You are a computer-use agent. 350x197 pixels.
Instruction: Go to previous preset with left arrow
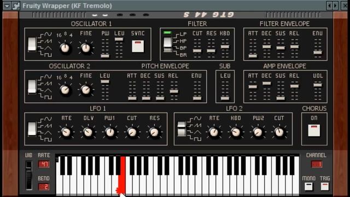coord(329,5)
